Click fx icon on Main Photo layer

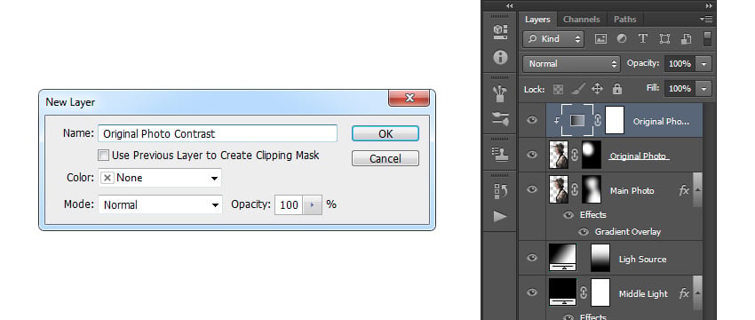point(684,190)
